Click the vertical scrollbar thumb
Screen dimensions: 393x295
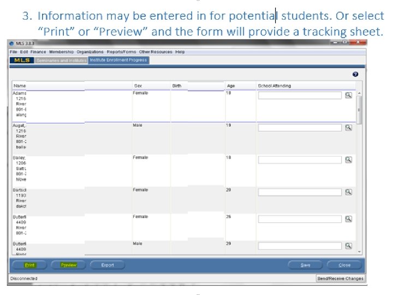359,110
